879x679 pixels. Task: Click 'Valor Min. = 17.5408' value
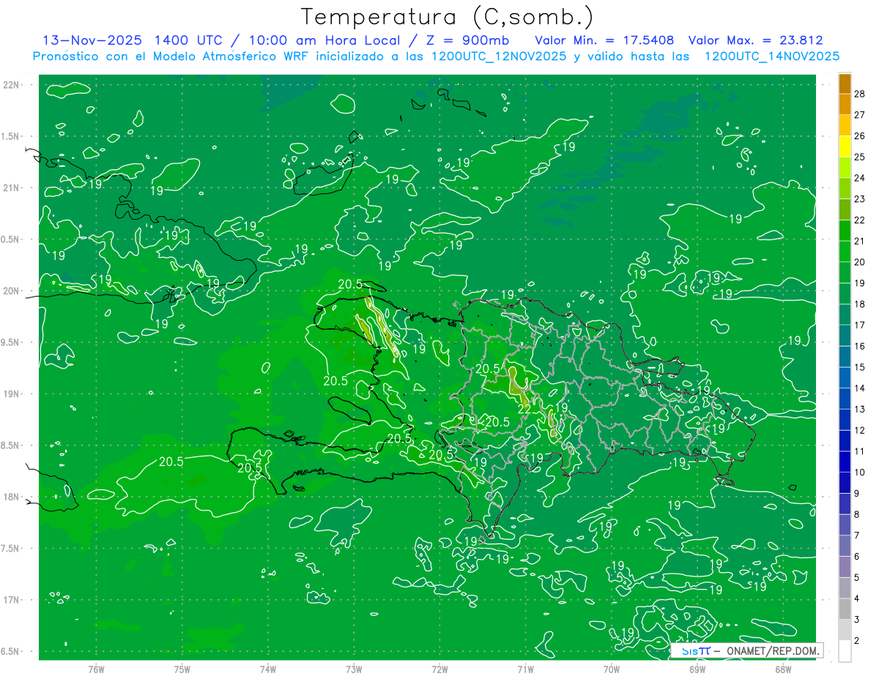(x=604, y=40)
